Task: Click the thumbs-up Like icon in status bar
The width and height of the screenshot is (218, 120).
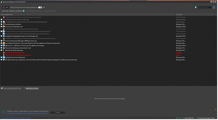Action: [x=184, y=119]
